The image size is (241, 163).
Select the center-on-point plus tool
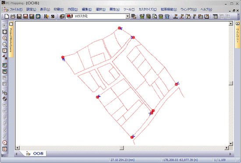[5, 50]
